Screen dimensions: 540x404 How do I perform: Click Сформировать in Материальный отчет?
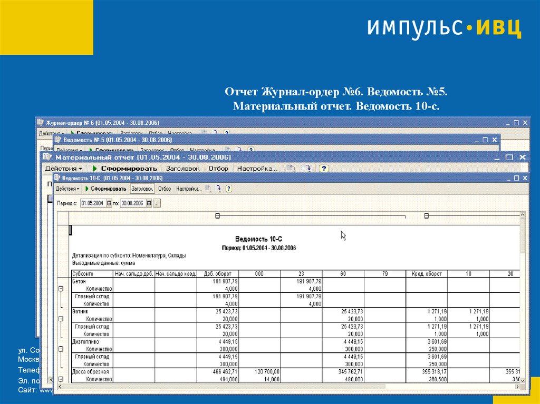point(125,168)
